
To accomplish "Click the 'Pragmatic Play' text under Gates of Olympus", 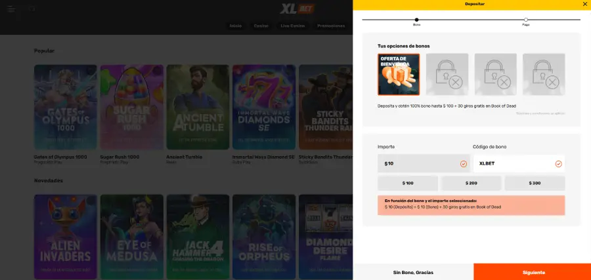I will point(47,162).
